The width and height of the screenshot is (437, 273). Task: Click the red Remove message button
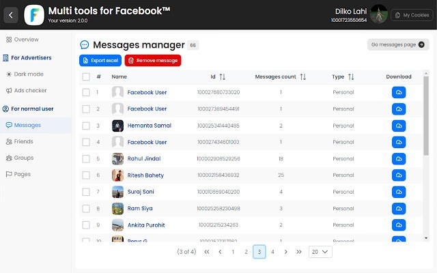click(x=153, y=61)
